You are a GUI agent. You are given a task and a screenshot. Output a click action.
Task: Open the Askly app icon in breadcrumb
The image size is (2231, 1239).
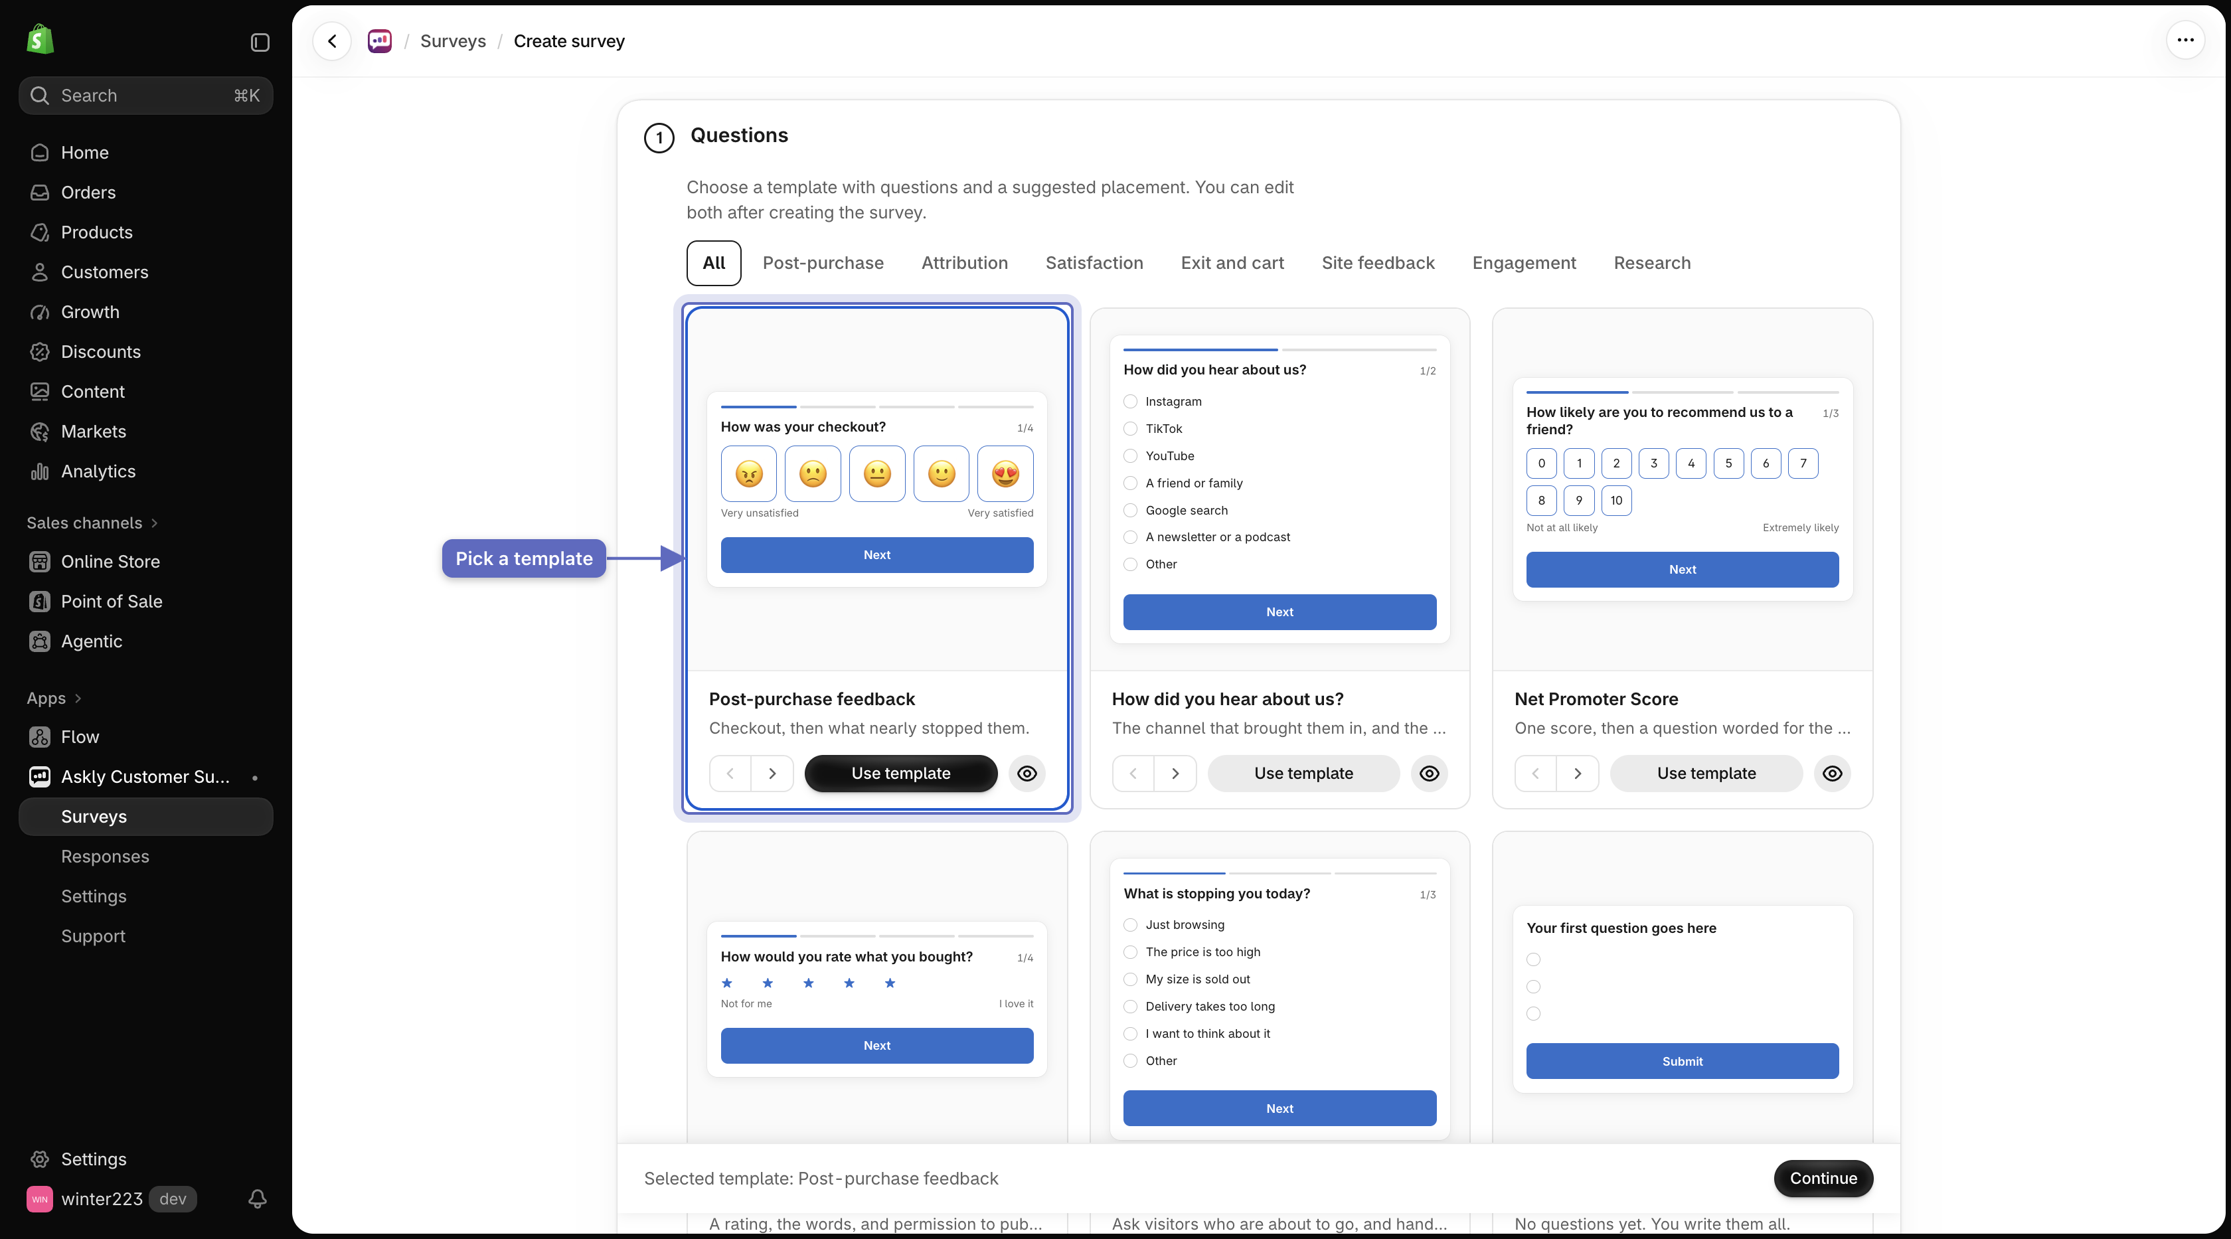(x=379, y=41)
